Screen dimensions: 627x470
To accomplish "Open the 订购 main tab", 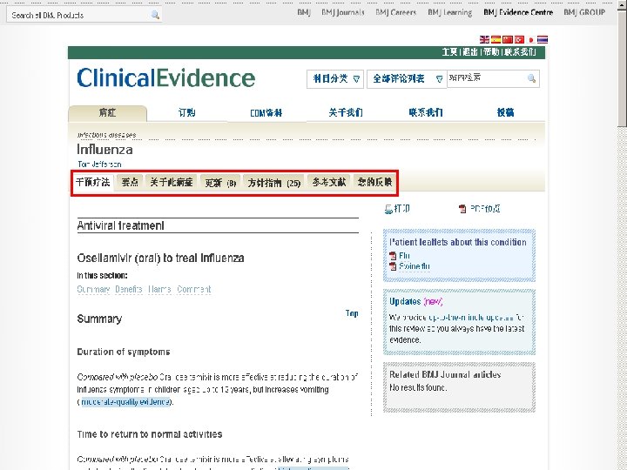I will [x=186, y=112].
